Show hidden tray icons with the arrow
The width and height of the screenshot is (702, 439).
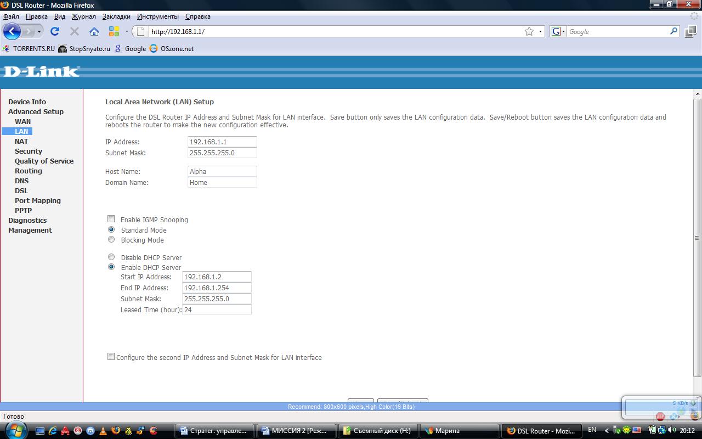[607, 430]
